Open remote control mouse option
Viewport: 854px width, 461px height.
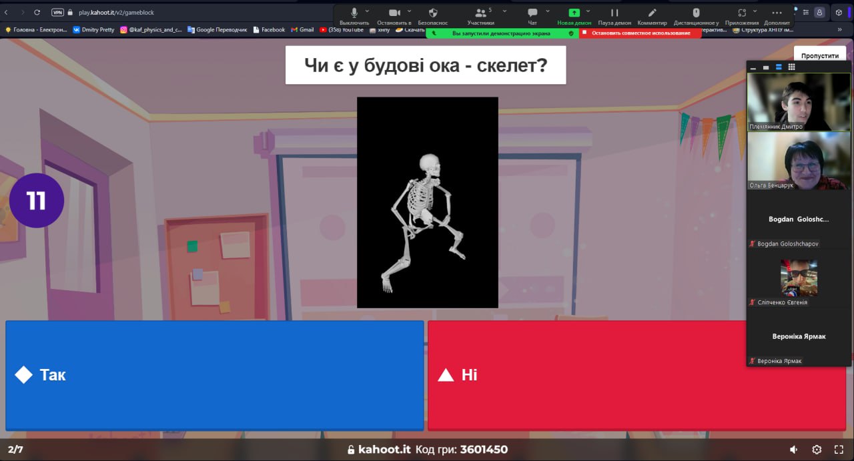coord(696,13)
